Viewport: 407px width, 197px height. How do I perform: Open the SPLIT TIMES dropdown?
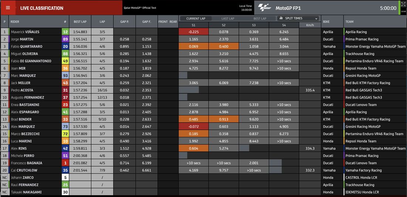298,18
